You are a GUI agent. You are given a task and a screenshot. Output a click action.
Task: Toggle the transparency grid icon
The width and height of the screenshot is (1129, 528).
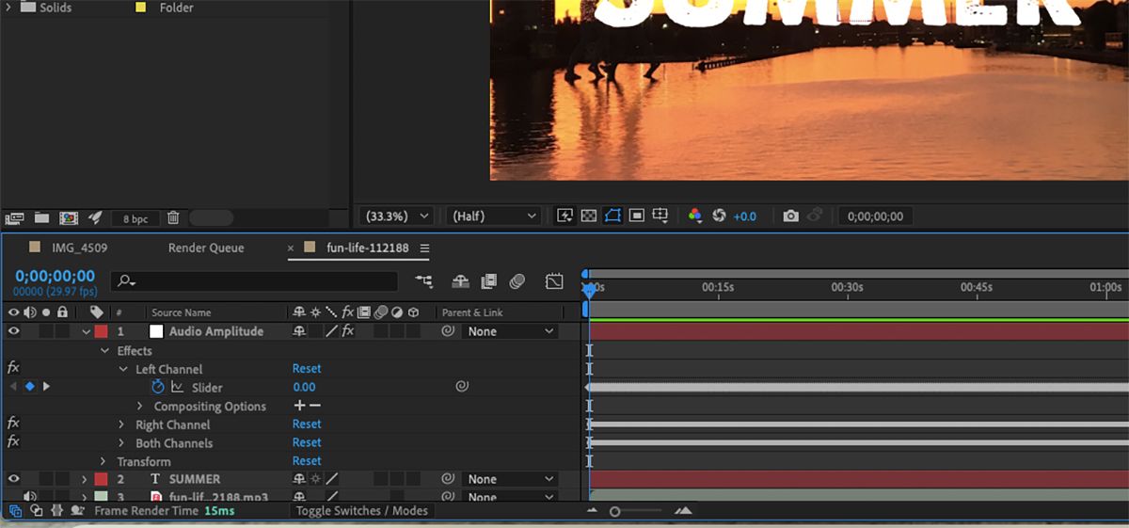point(589,216)
